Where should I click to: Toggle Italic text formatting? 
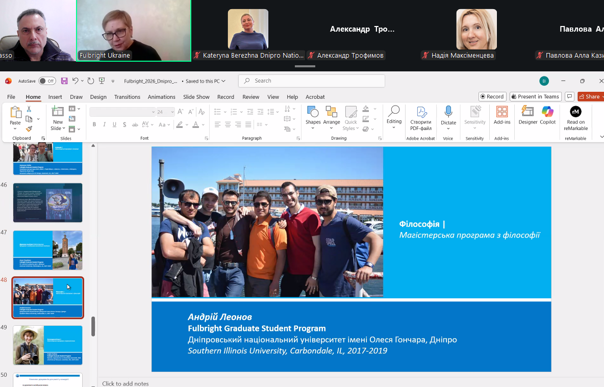tap(105, 124)
